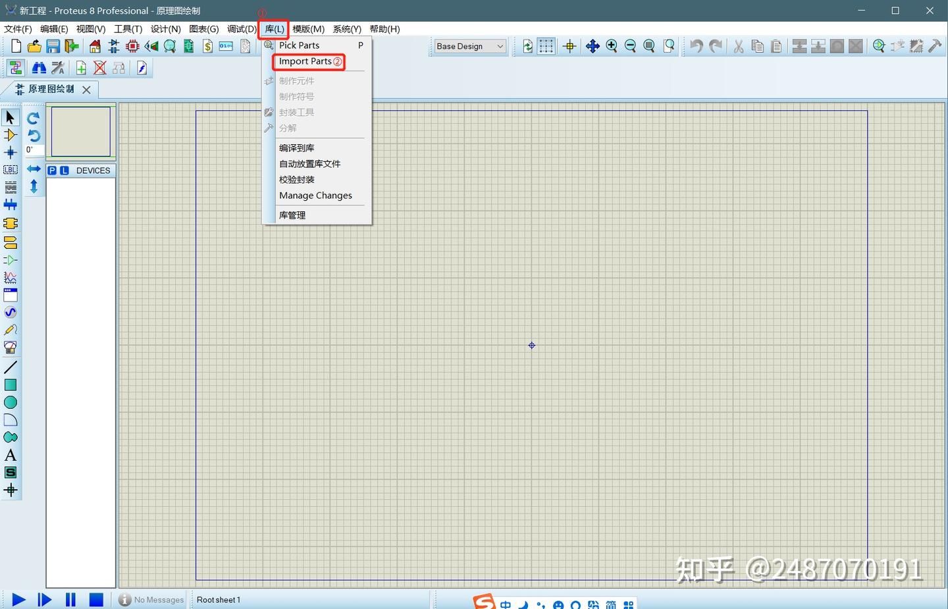Select the 2D Graphics Circle tool
Viewport: 948px width, 609px height.
11,402
